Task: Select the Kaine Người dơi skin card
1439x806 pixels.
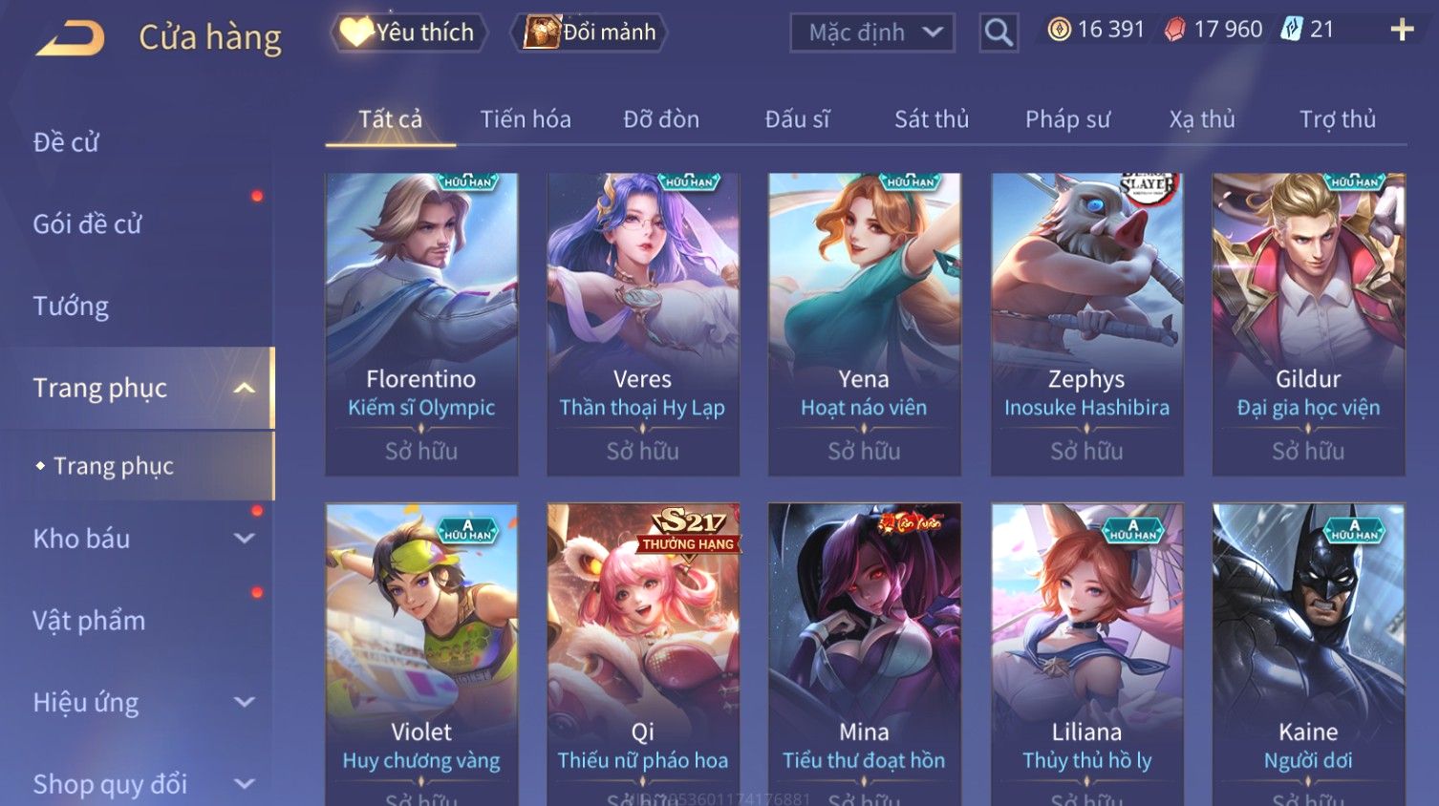Action: tap(1308, 654)
